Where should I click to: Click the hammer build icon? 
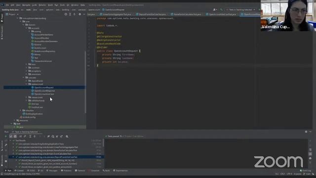coord(221,9)
